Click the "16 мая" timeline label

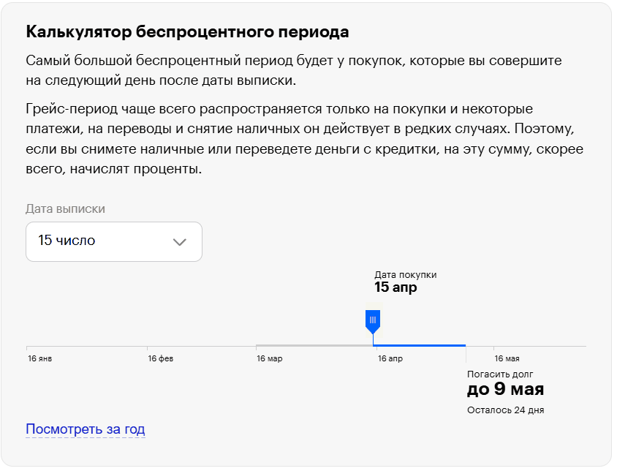click(507, 359)
